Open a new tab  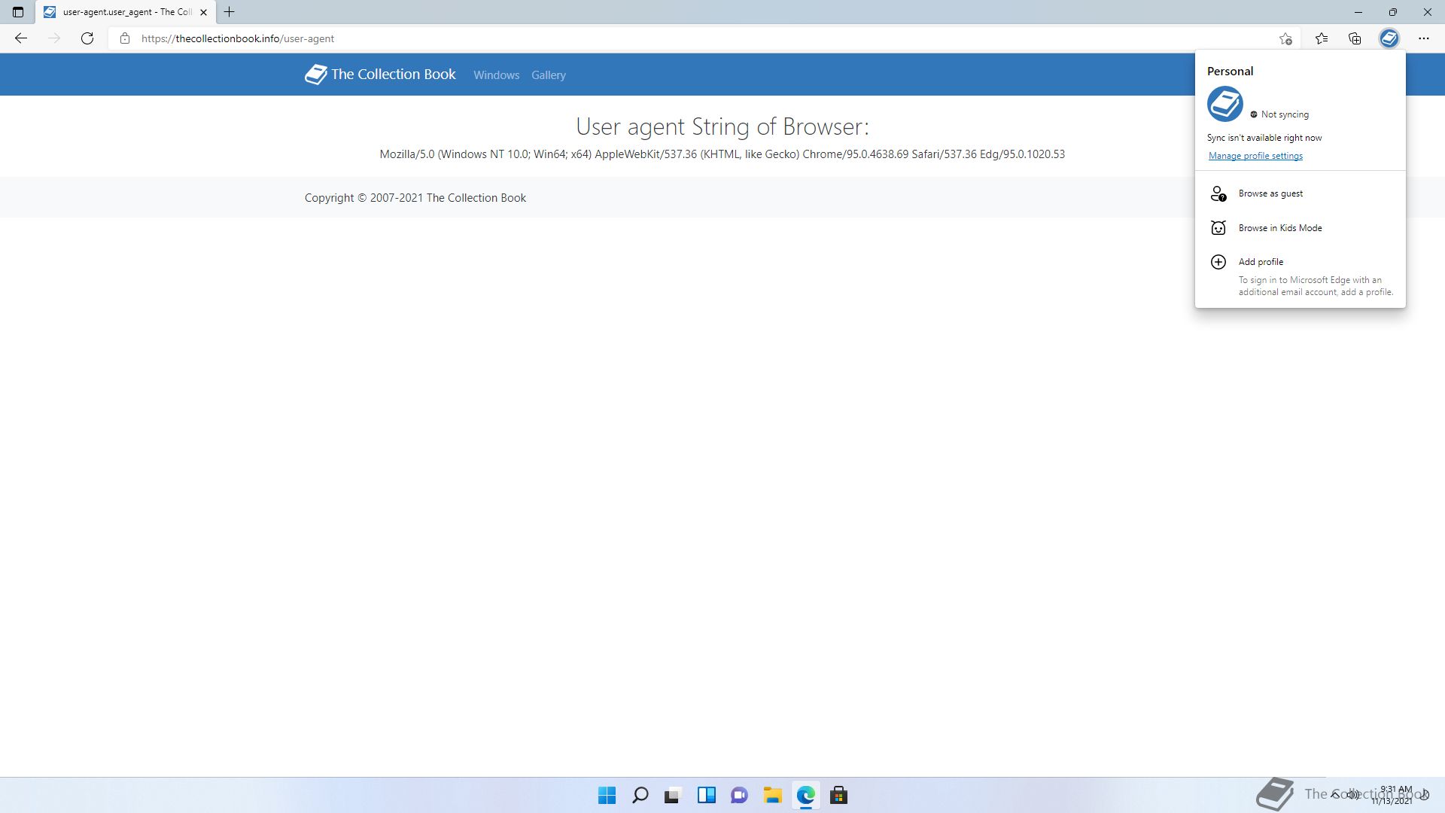[x=230, y=12]
